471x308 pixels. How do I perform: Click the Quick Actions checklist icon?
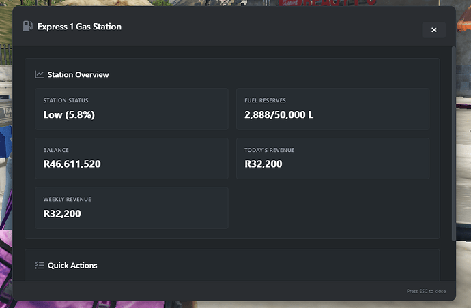pyautogui.click(x=40, y=265)
